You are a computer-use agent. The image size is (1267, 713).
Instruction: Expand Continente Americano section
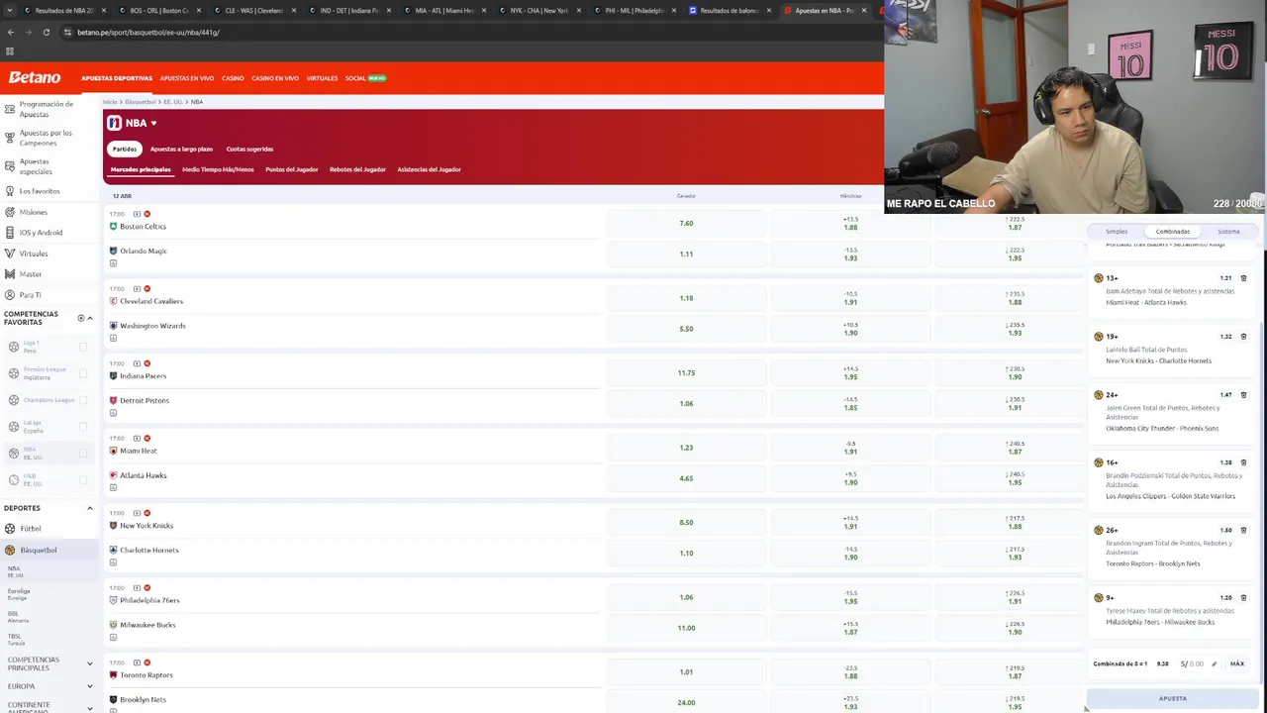[x=90, y=707]
